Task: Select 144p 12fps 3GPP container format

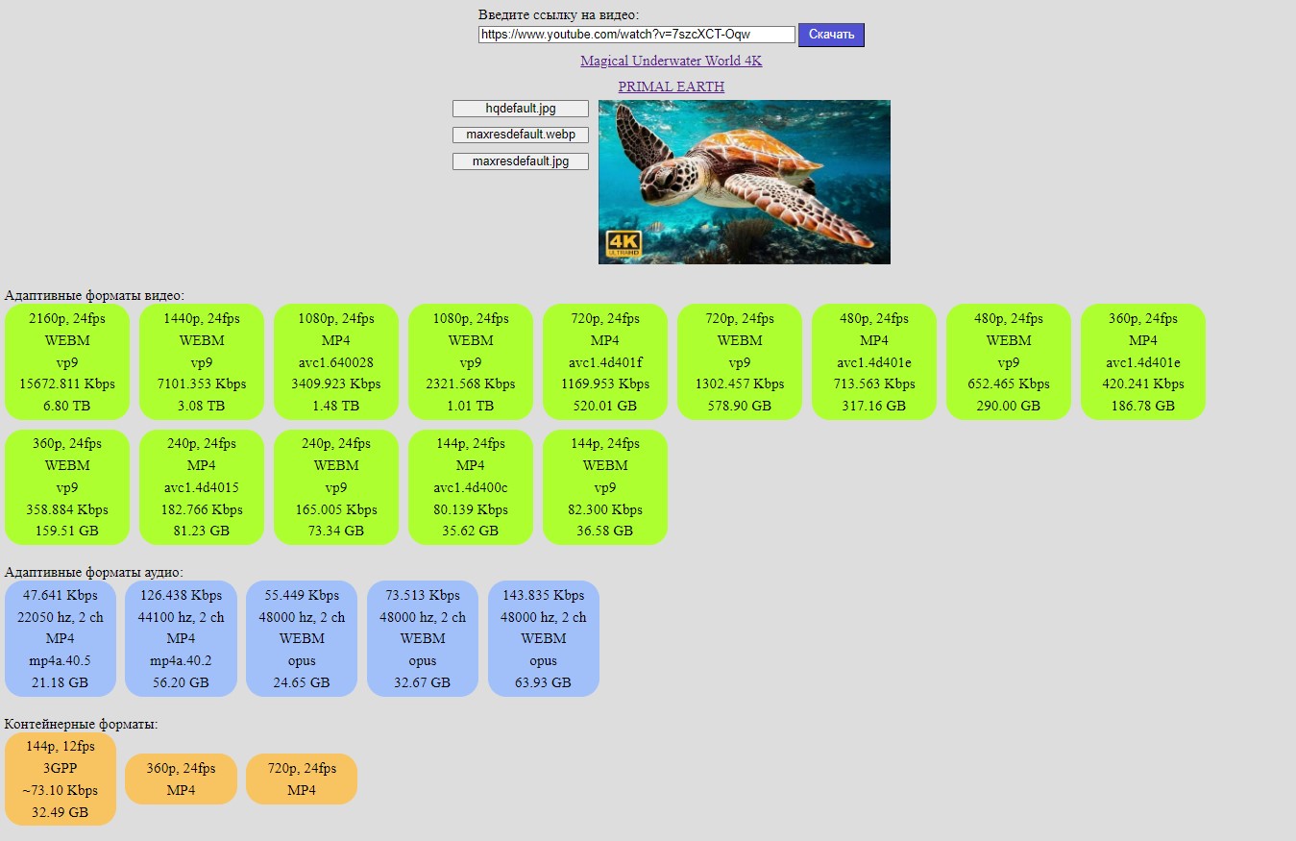Action: coord(61,779)
